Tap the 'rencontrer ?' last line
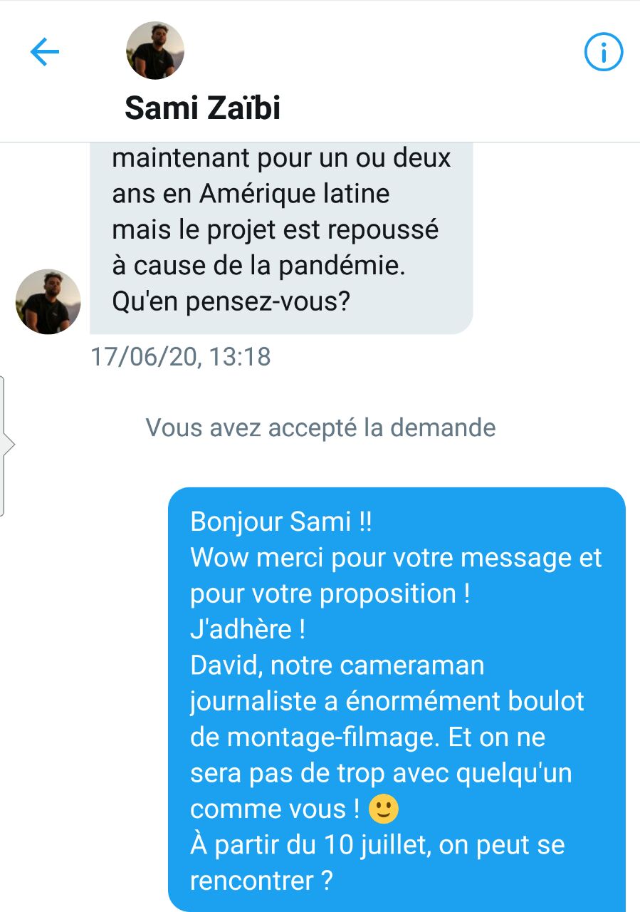The width and height of the screenshot is (640, 912). [x=261, y=881]
